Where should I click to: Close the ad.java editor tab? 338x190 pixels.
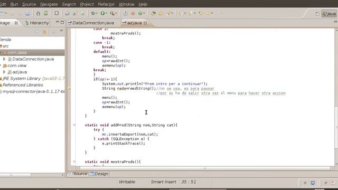[145, 23]
